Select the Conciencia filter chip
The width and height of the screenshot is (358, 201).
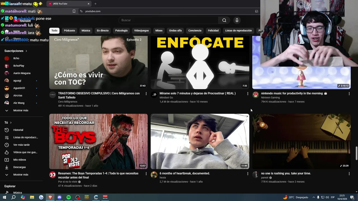pyautogui.click(x=195, y=30)
